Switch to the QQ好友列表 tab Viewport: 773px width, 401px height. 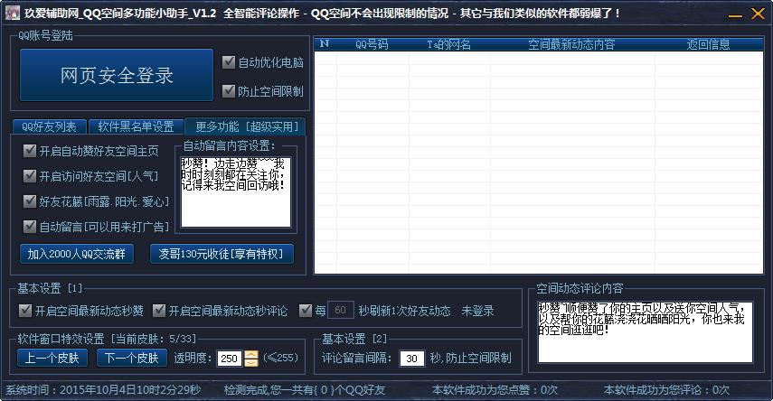50,126
